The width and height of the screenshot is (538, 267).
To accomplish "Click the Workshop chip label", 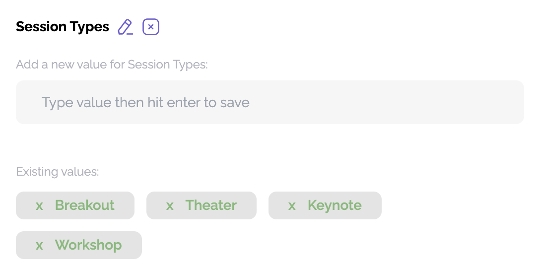I will pyautogui.click(x=88, y=245).
